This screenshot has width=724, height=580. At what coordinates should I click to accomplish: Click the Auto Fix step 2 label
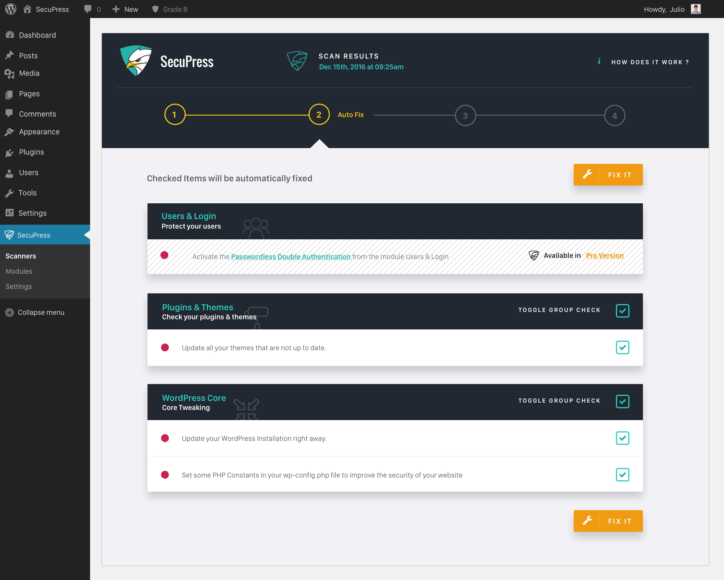pos(350,115)
